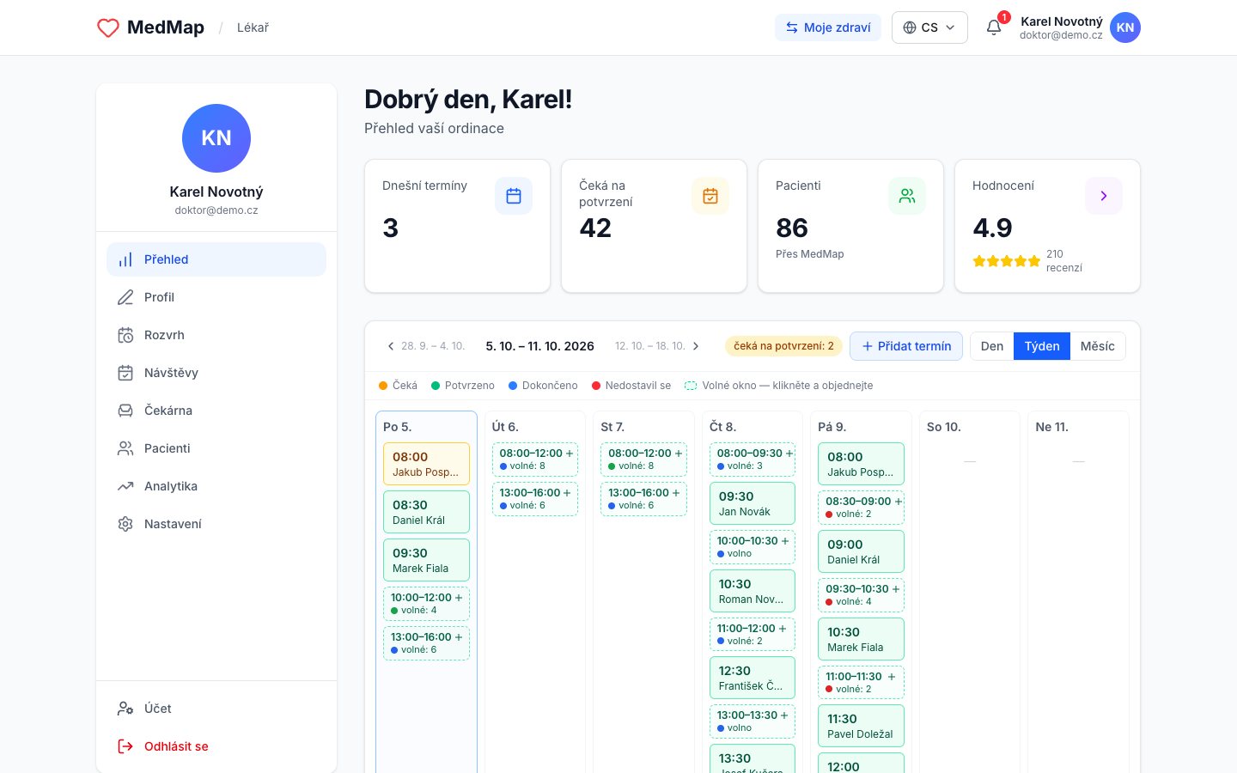Screen dimensions: 1237x773
Task: Switch calendar to Den view
Action: 992,346
